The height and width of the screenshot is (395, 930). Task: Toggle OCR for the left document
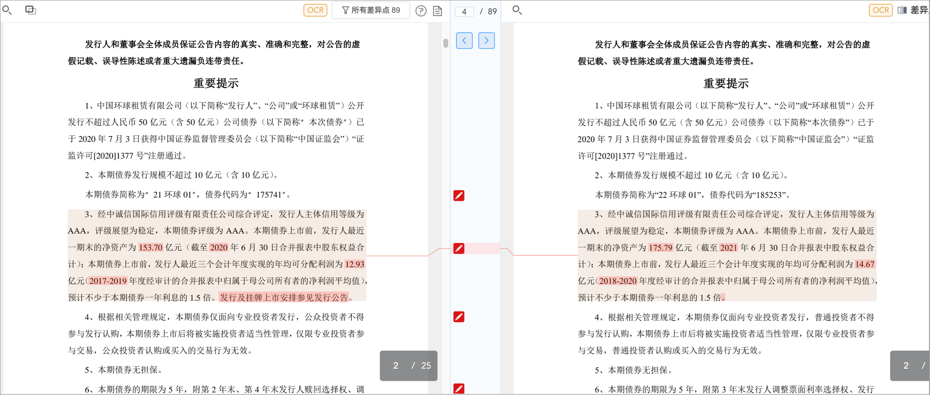click(315, 10)
